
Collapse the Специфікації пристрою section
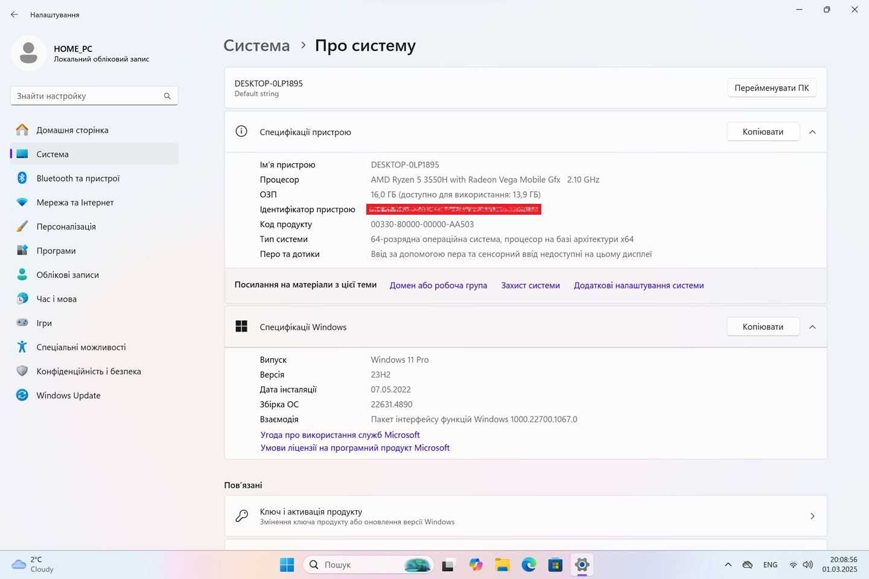click(812, 132)
